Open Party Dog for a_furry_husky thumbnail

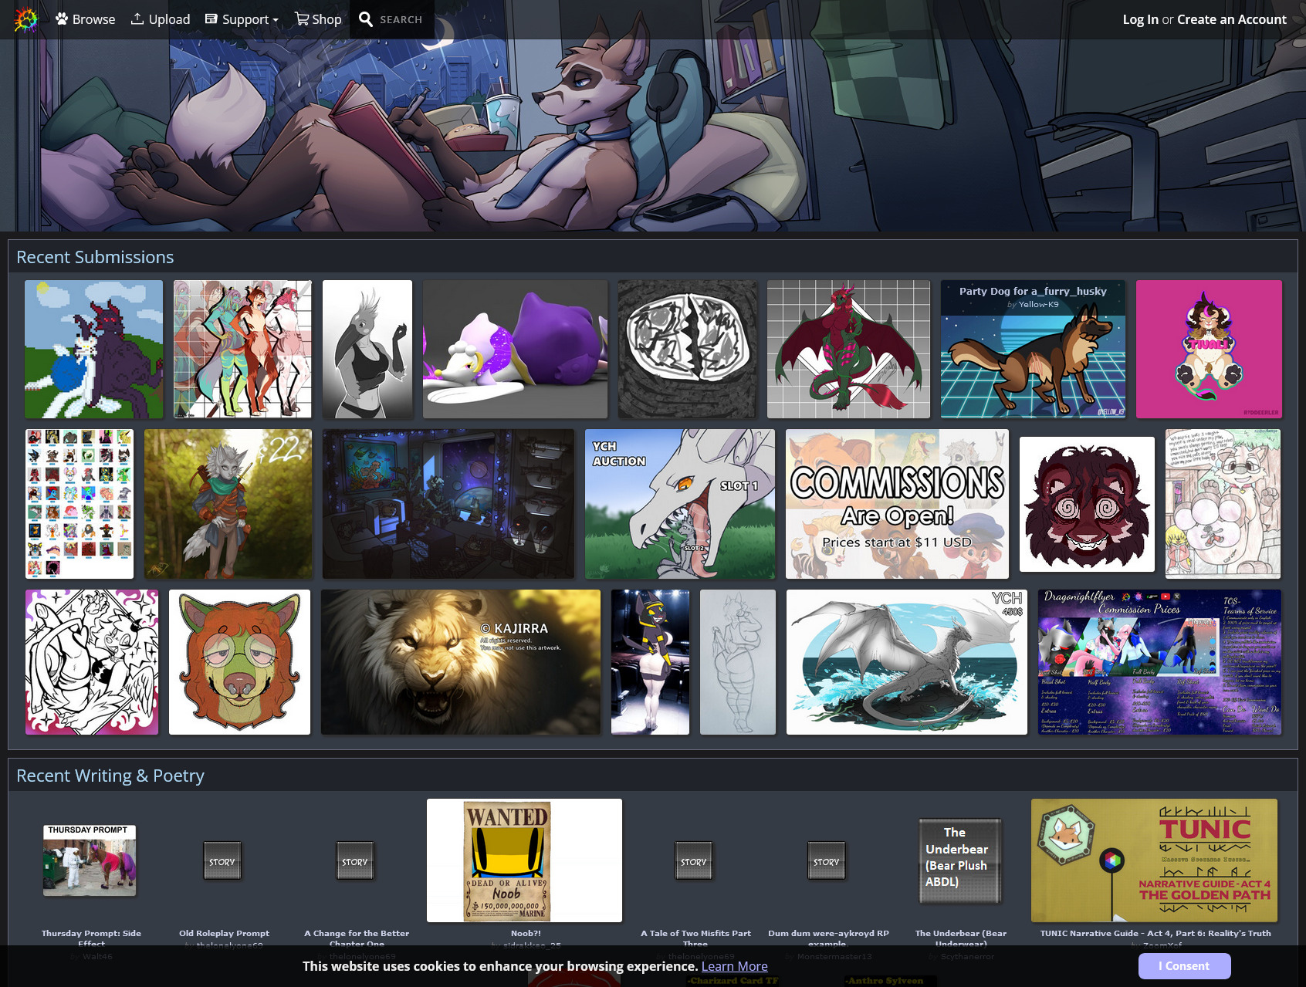coord(1034,349)
